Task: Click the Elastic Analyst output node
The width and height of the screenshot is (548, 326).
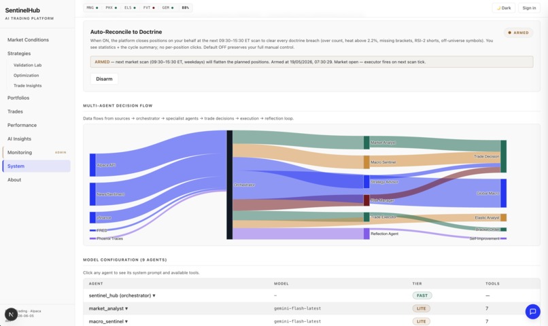Action: pyautogui.click(x=504, y=217)
